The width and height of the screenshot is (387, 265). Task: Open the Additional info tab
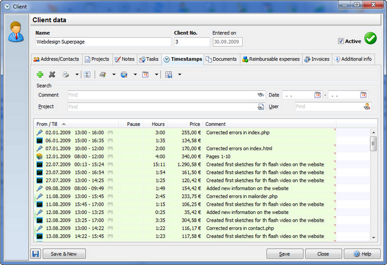[x=353, y=59]
